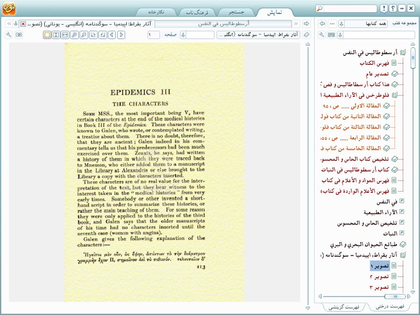The width and height of the screenshot is (420, 315).
Task: Click the arrow-box icon beside the viewer wrench
Action: [19, 35]
